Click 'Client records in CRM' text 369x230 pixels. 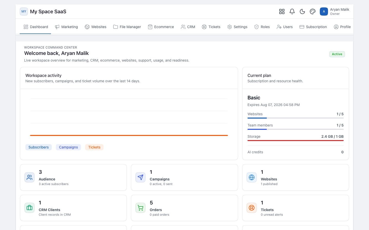[x=55, y=215]
